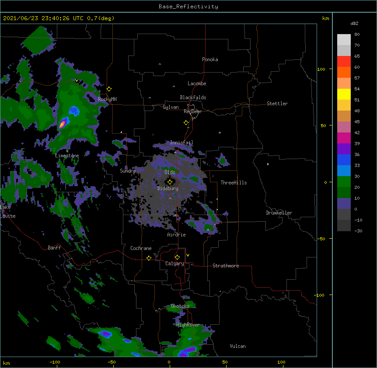Screen dimensions: 377x368
Task: Click the magenta 42 dBZ legend swatch
Action: tap(344, 138)
